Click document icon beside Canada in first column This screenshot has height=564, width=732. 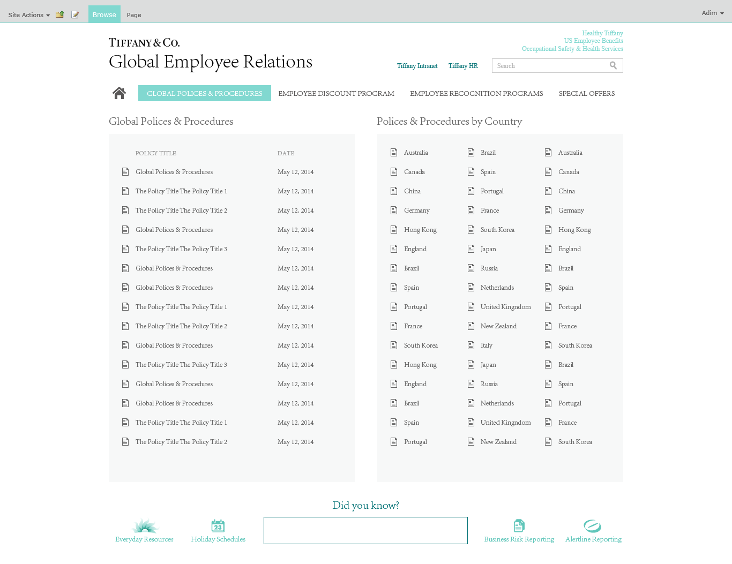(x=394, y=172)
